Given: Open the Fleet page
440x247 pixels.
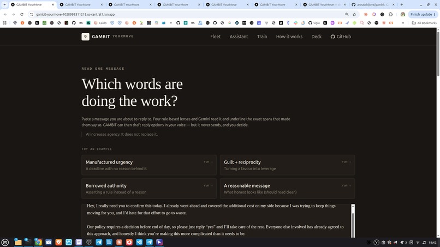Looking at the screenshot, I should 215,37.
